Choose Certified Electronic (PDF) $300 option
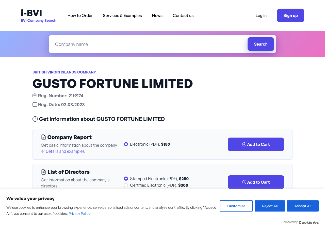The height and width of the screenshot is (228, 325). [x=126, y=185]
